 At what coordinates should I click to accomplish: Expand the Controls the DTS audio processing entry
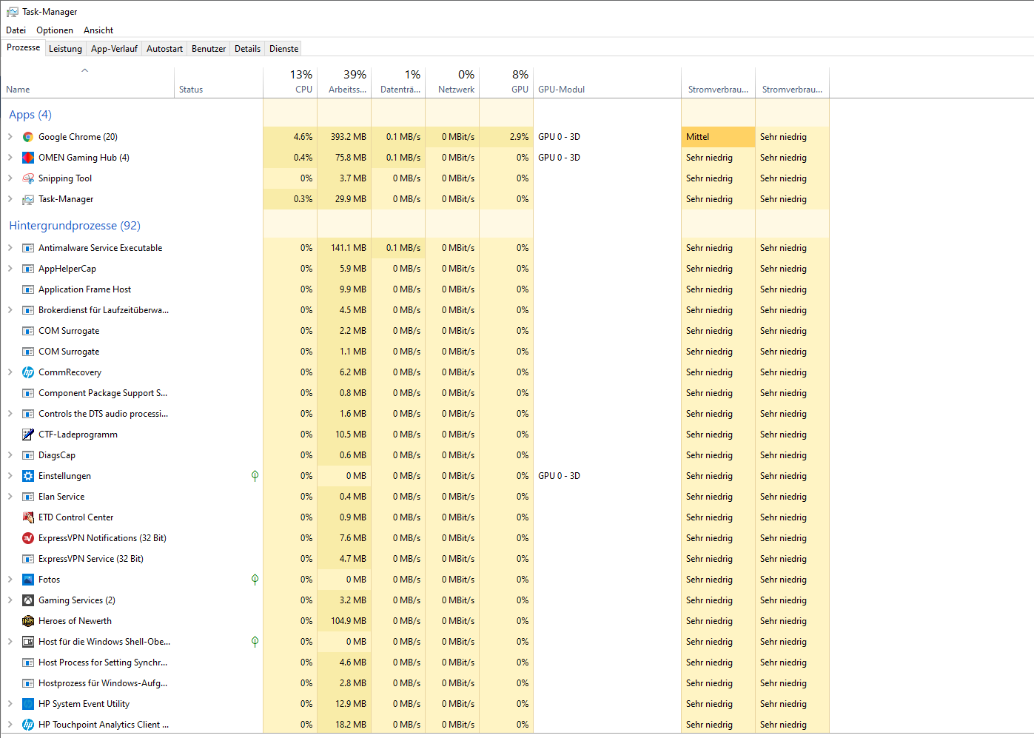tap(10, 414)
